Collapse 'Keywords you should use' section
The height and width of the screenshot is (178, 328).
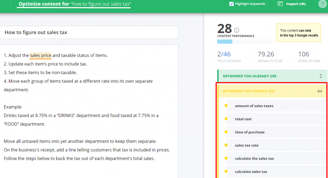pos(272,91)
